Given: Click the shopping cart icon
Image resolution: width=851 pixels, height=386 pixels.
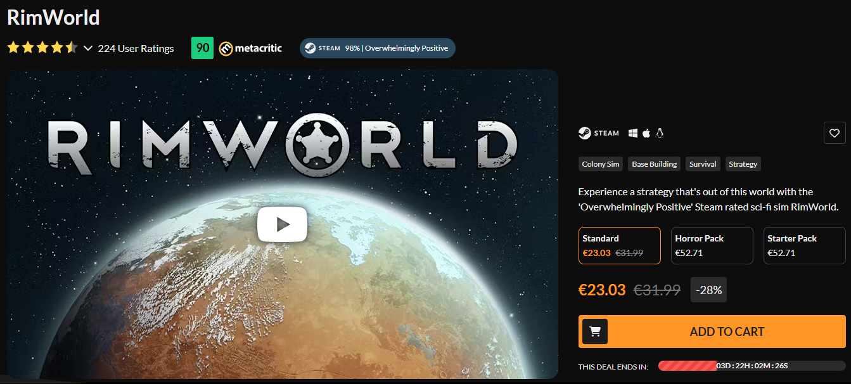Looking at the screenshot, I should tap(595, 331).
